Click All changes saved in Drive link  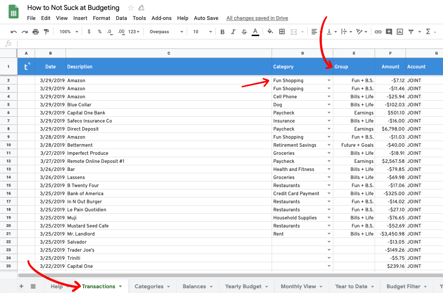(x=257, y=18)
